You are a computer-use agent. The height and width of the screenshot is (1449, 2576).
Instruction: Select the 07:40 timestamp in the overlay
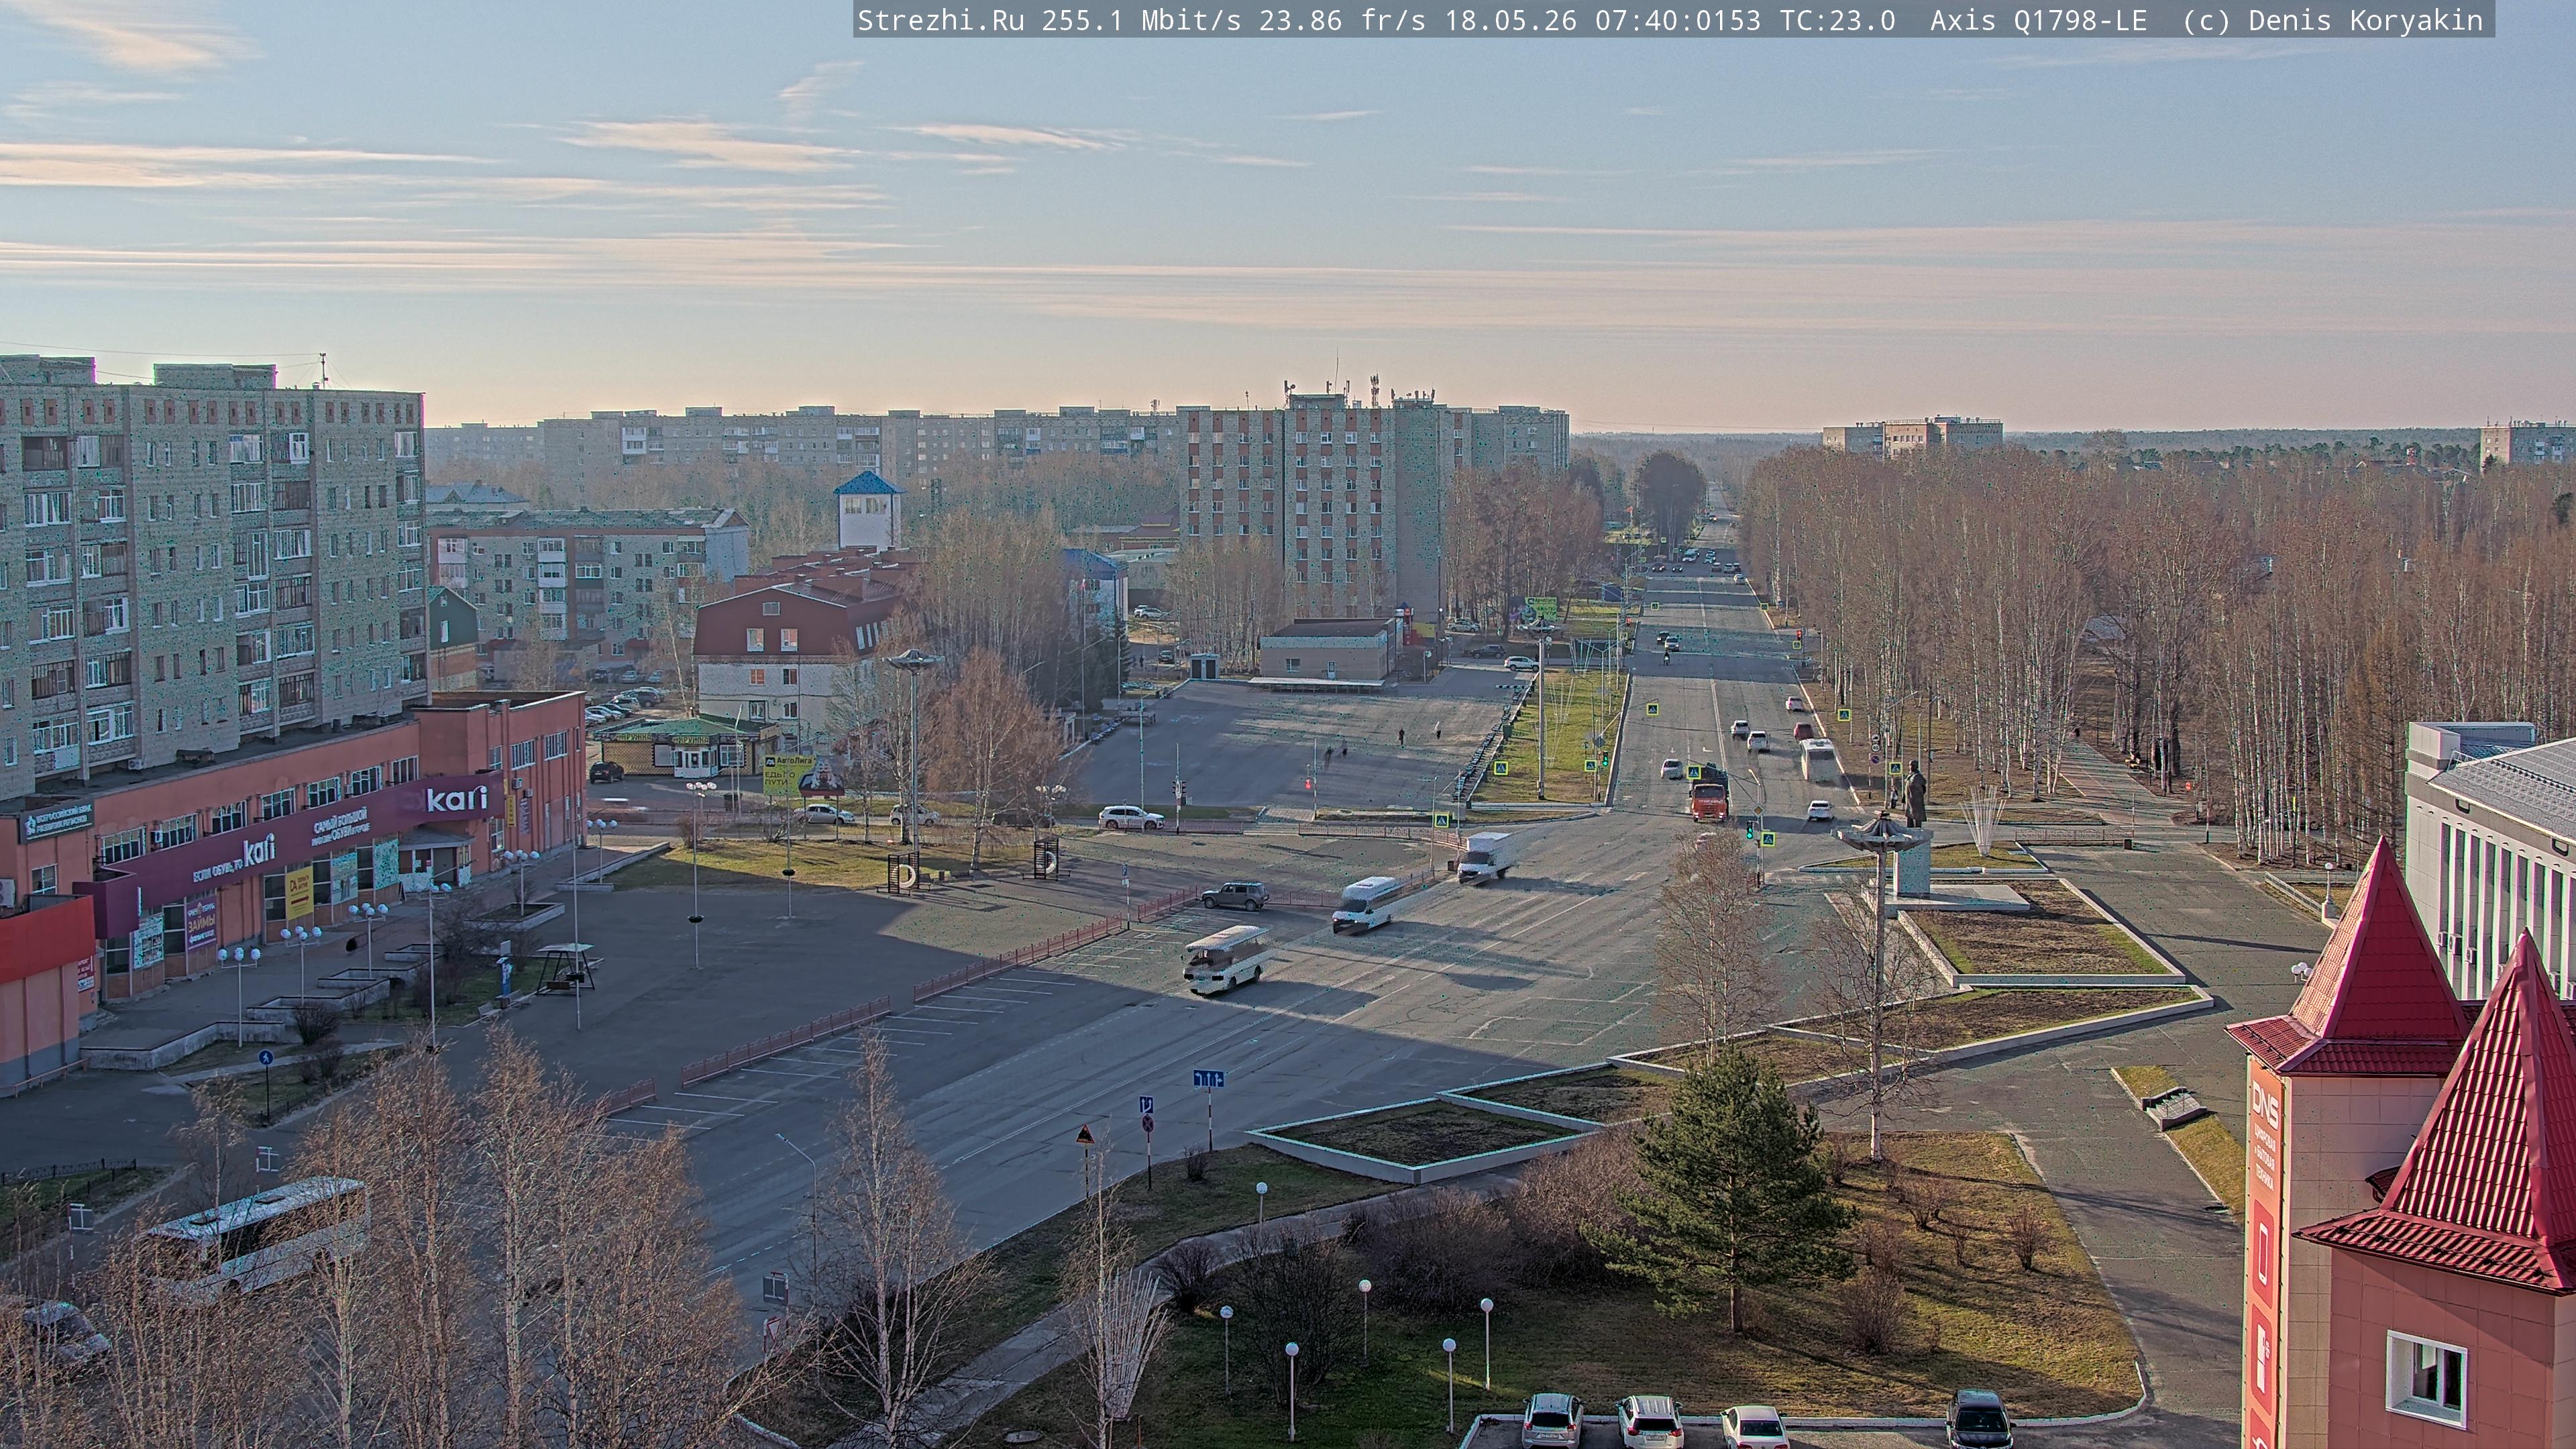click(x=1636, y=20)
